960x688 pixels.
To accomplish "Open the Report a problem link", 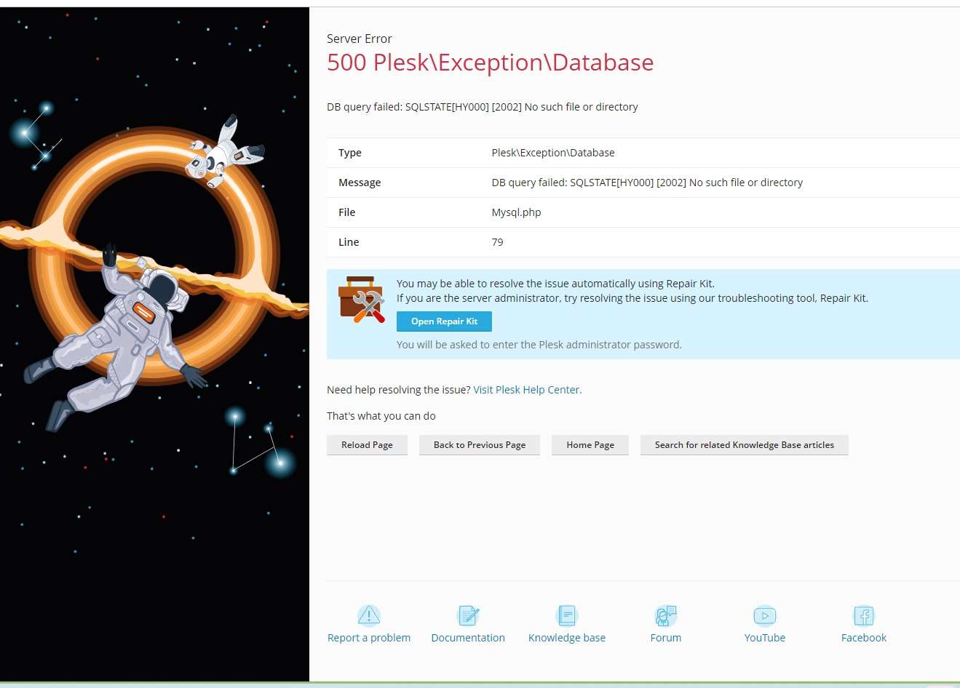I will 369,638.
